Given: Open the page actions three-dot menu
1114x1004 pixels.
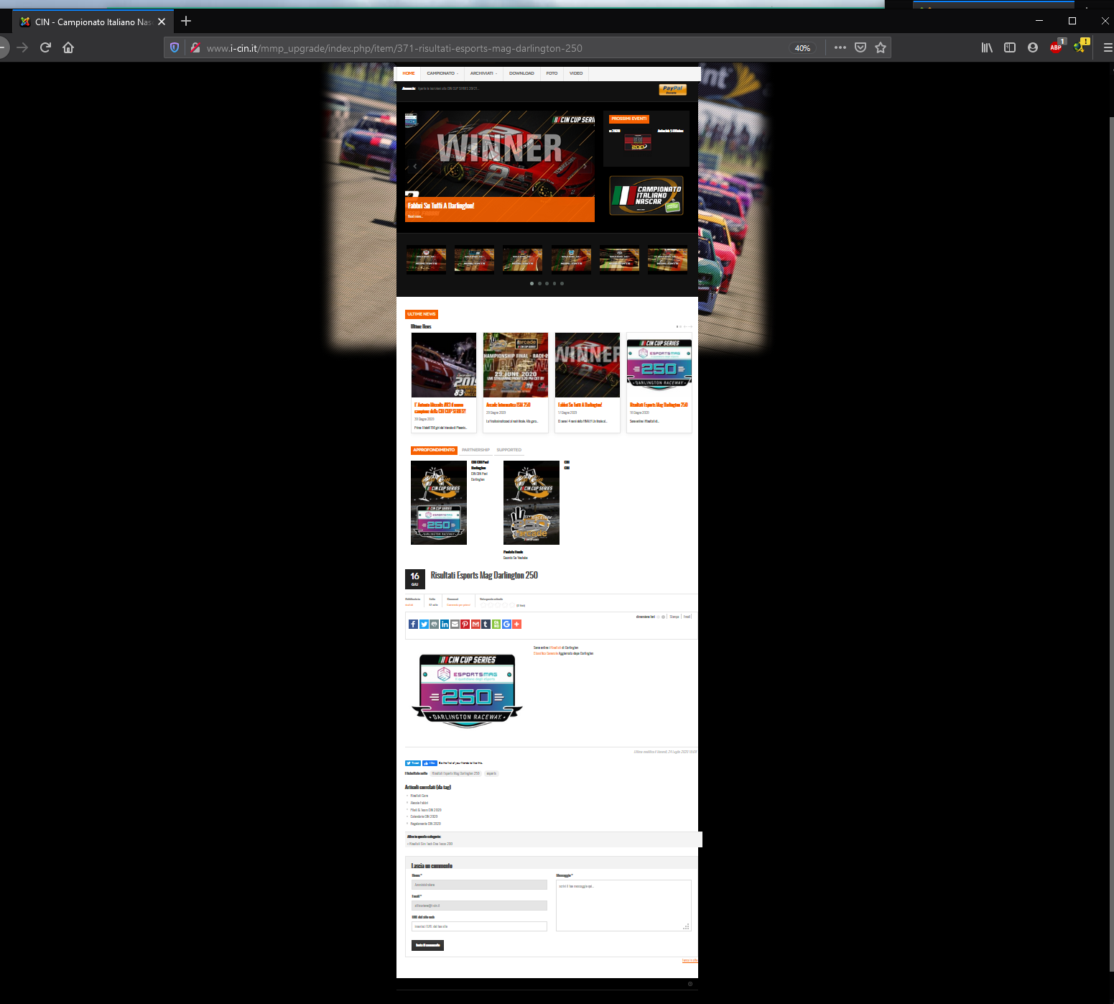Looking at the screenshot, I should coord(840,47).
